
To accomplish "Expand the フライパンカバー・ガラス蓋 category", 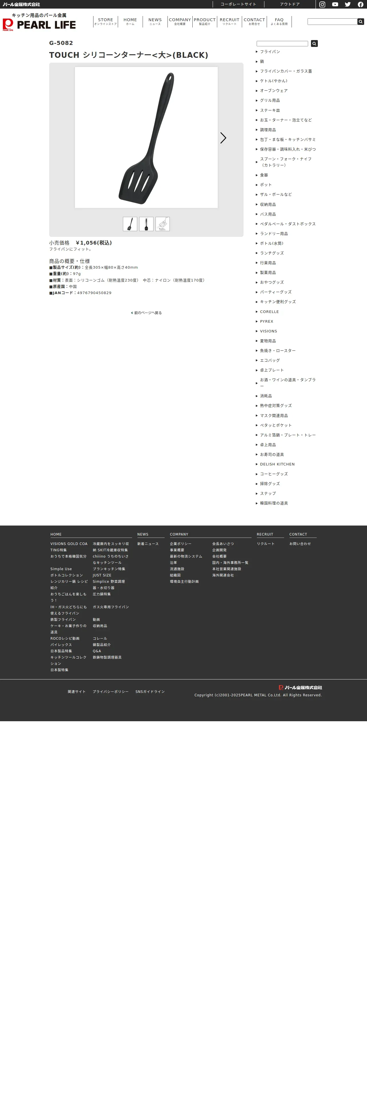I will 286,72.
